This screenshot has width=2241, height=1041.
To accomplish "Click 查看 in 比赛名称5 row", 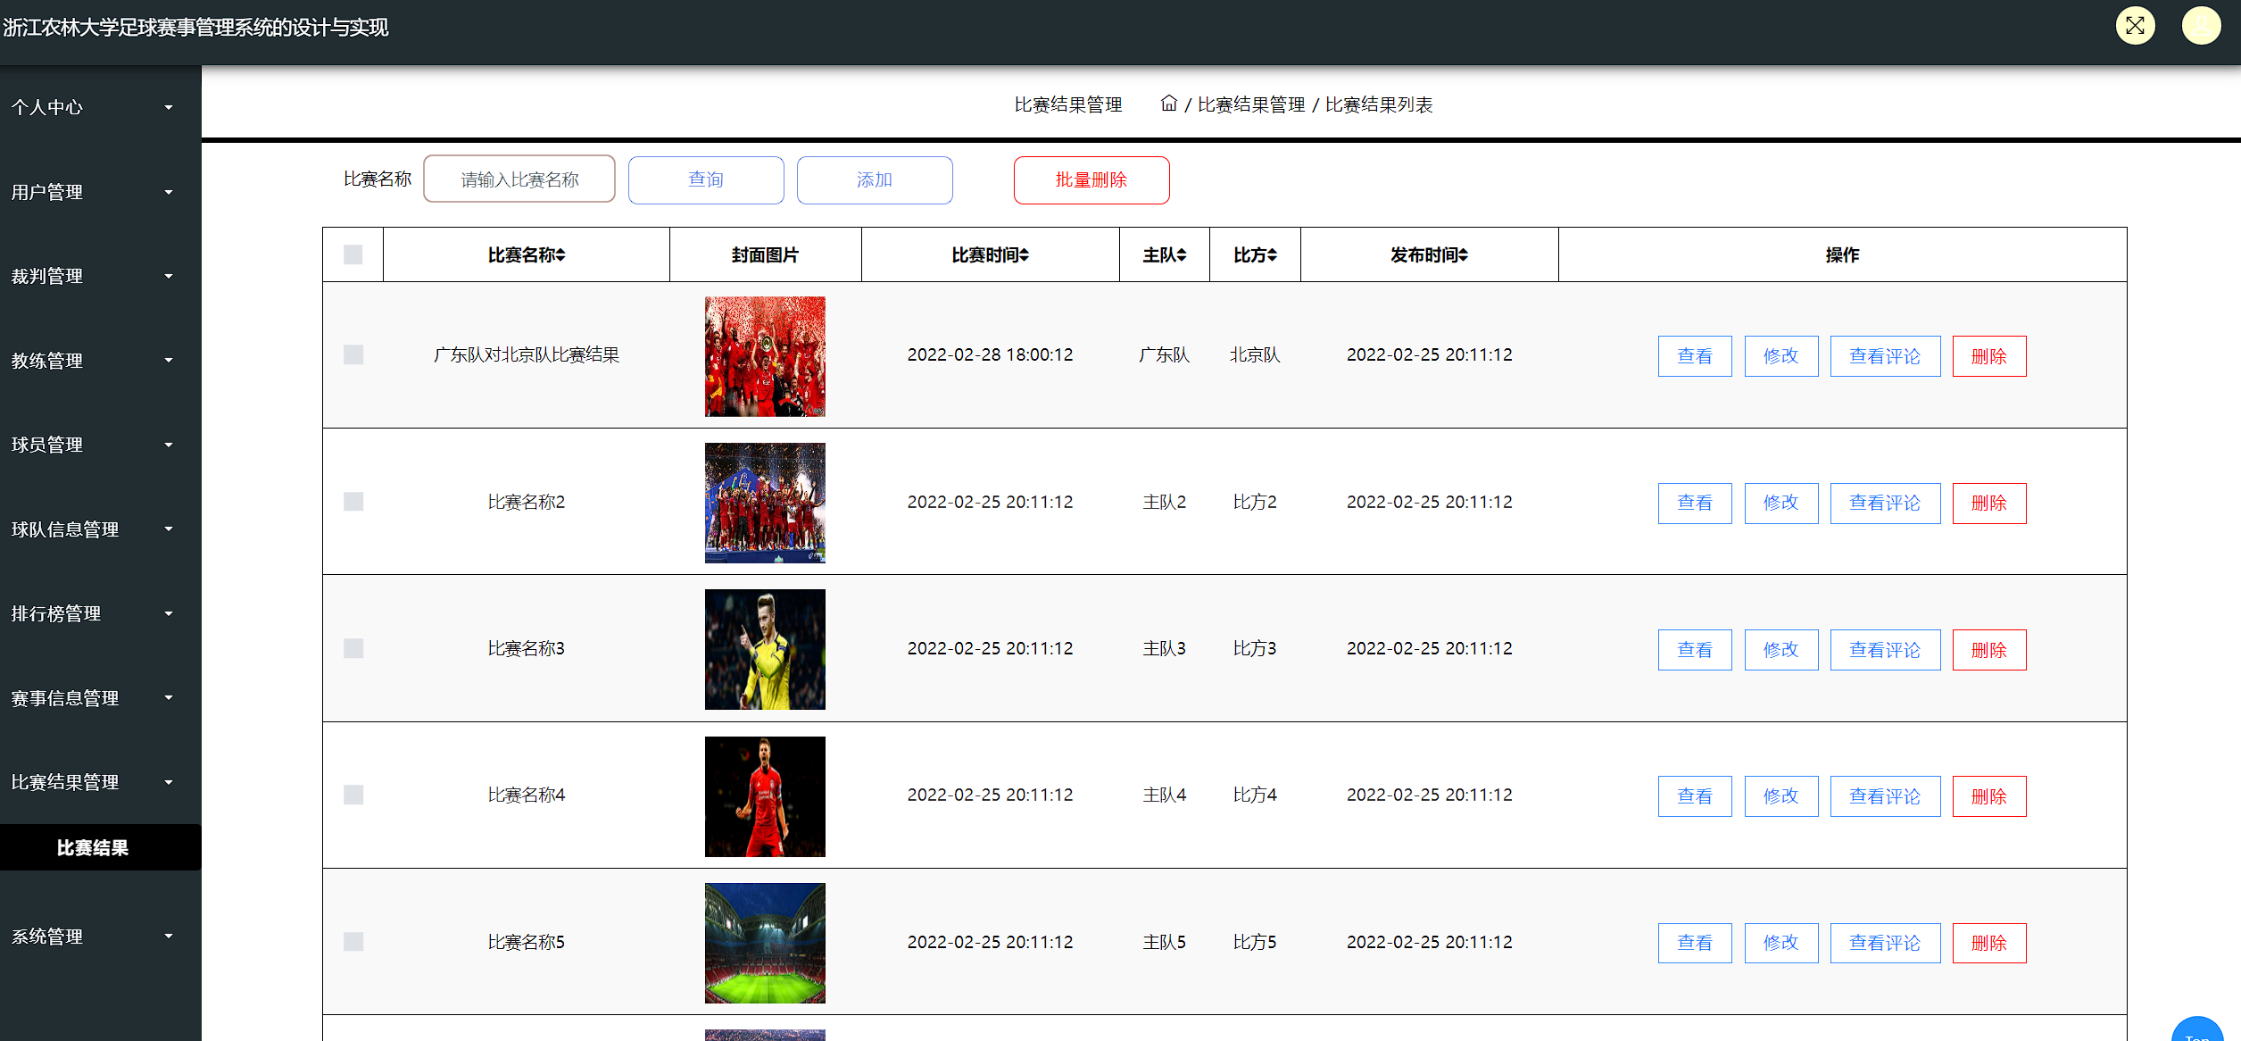I will tap(1695, 943).
